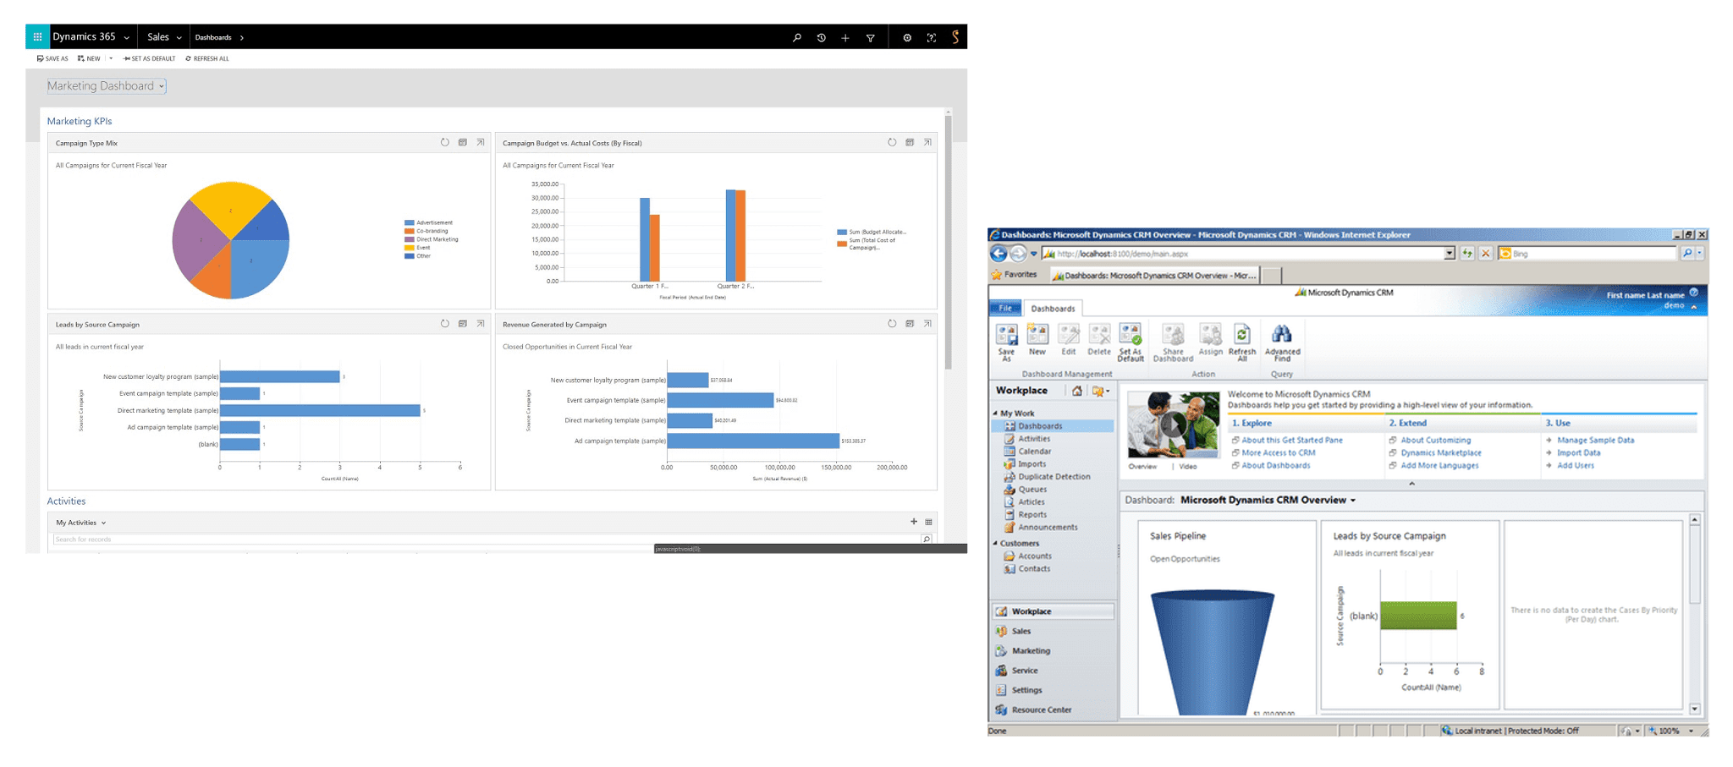Click Set As Default ribbon icon in CRM

pos(1131,342)
